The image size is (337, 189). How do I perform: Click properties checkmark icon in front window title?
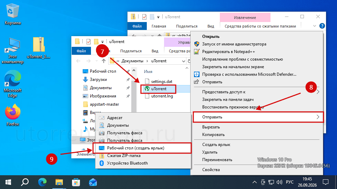click(x=88, y=41)
